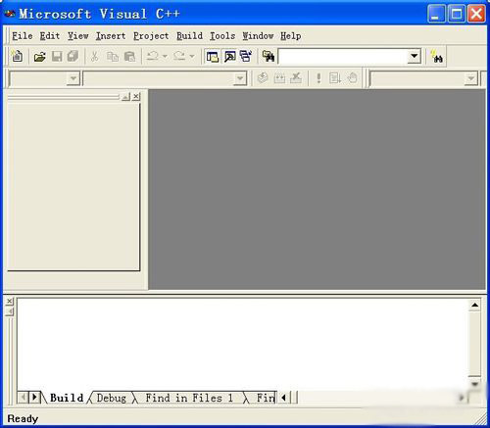
Task: Close the workspace docking pane
Action: tap(136, 96)
